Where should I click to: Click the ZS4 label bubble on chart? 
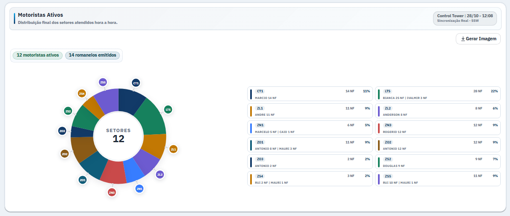(x=82, y=94)
